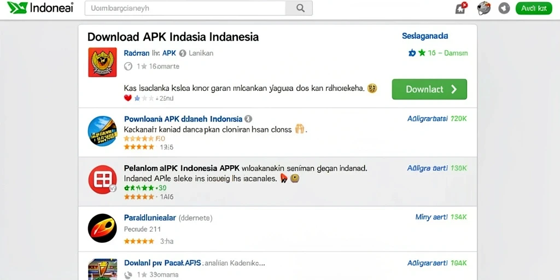Click the blue icon before 16 – Damsm

pos(412,53)
